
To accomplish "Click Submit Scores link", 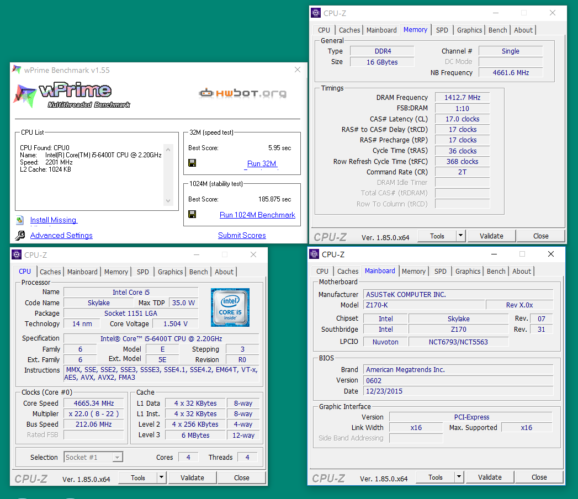I will coord(242,235).
